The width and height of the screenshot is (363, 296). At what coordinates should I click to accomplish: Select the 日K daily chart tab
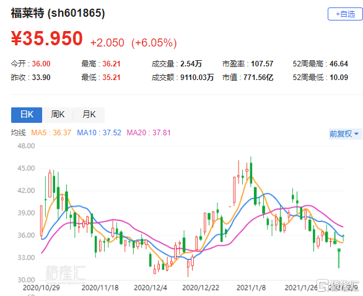27,115
